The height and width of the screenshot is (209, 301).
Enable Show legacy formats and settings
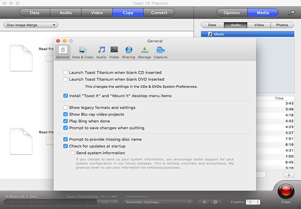pyautogui.click(x=65, y=108)
